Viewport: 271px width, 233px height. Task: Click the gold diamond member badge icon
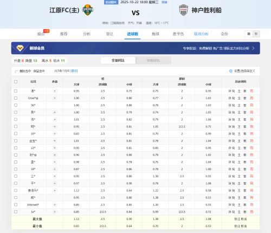20,48
